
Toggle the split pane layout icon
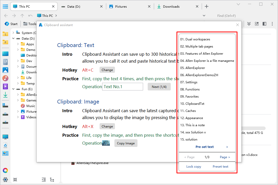click(264, 24)
